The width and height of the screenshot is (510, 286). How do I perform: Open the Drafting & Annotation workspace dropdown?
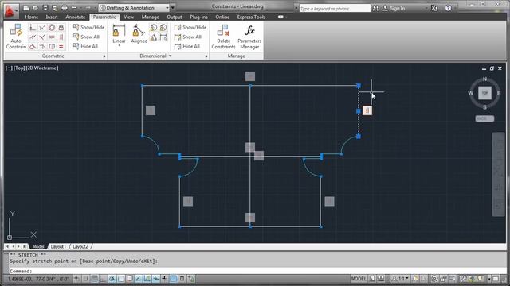coord(135,8)
